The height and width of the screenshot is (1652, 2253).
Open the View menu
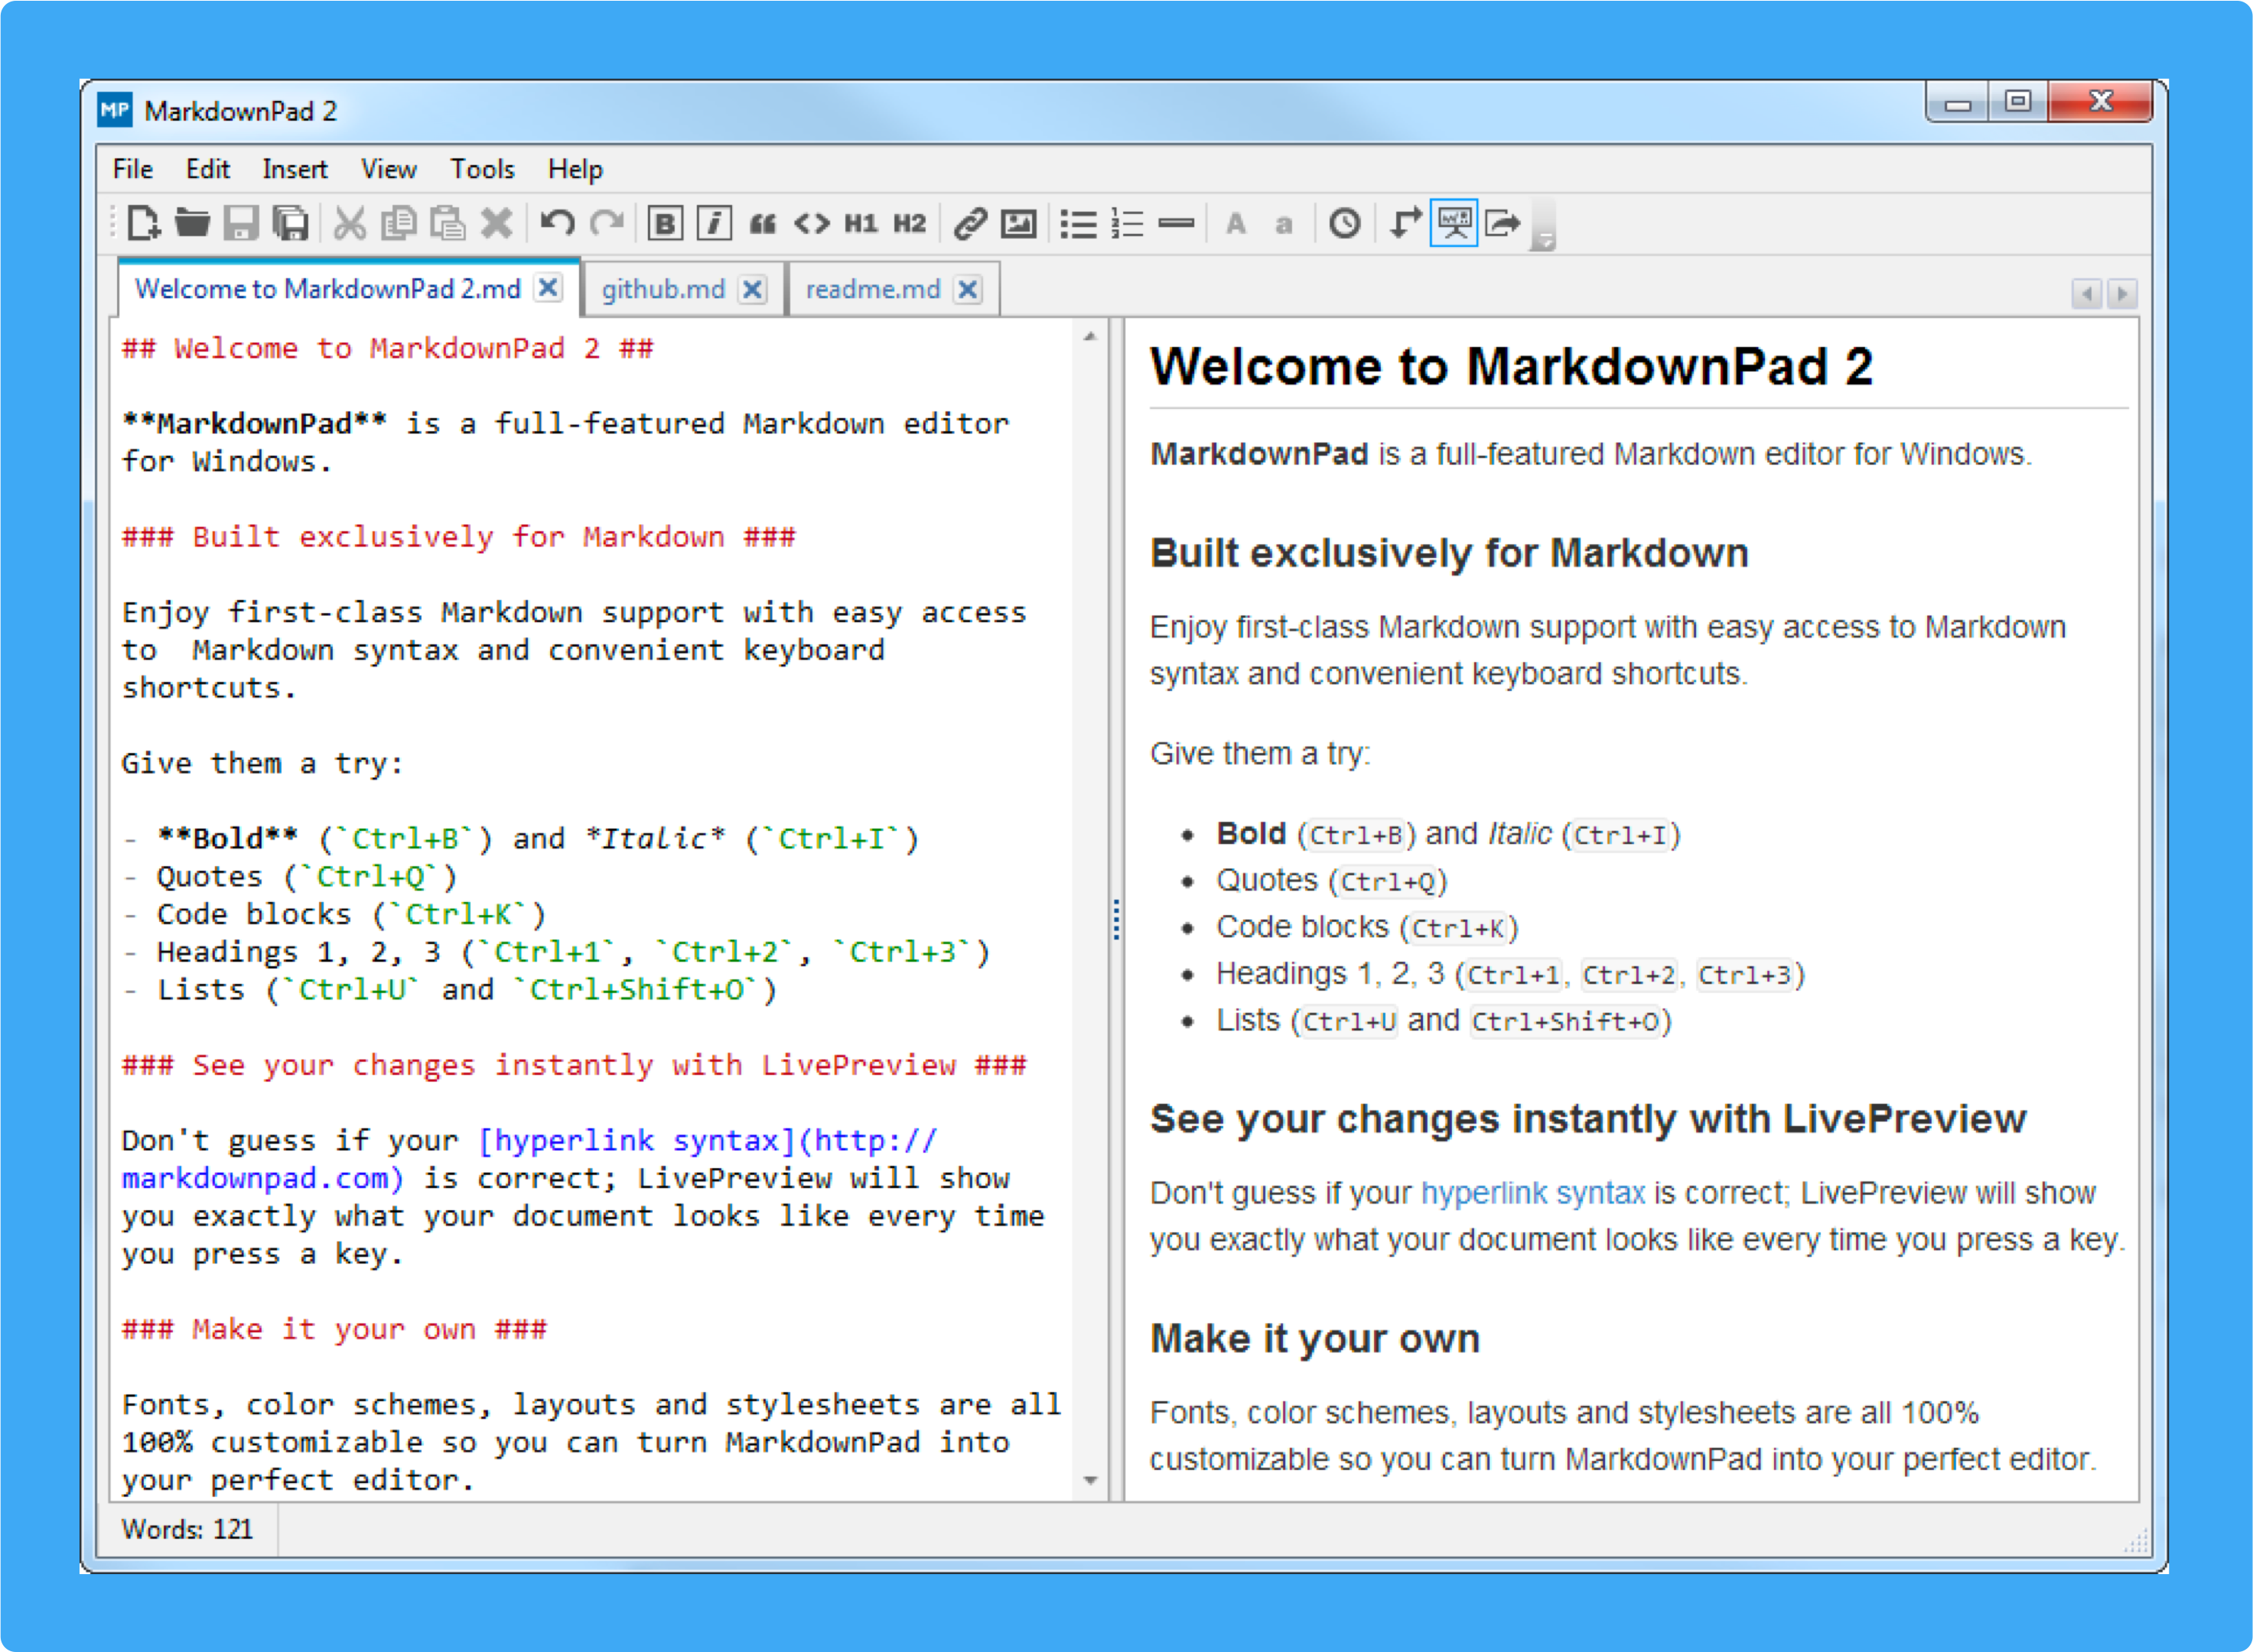point(389,169)
